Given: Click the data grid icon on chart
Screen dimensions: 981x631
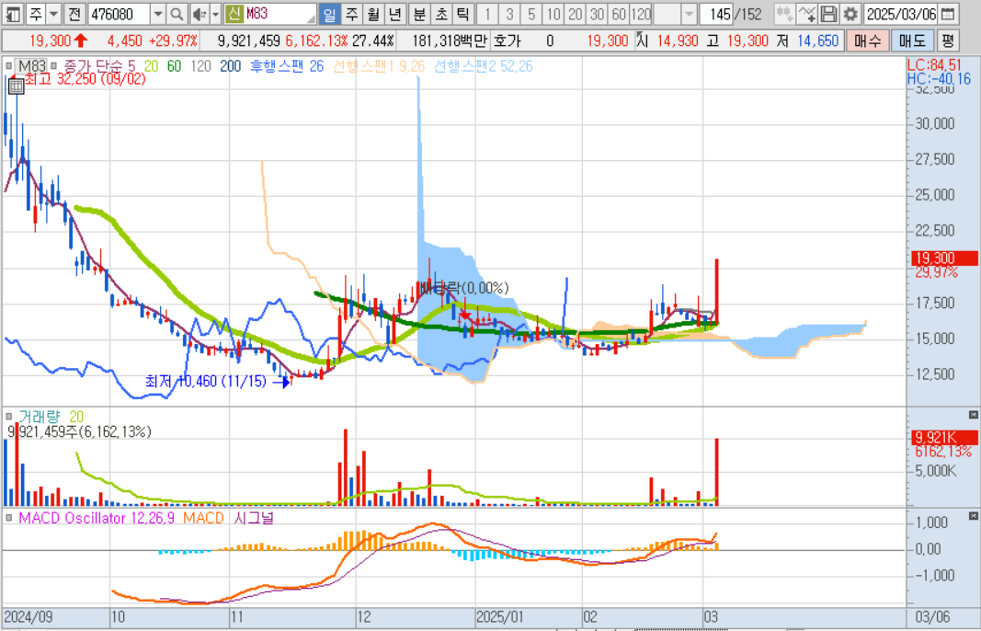Looking at the screenshot, I should [x=17, y=86].
